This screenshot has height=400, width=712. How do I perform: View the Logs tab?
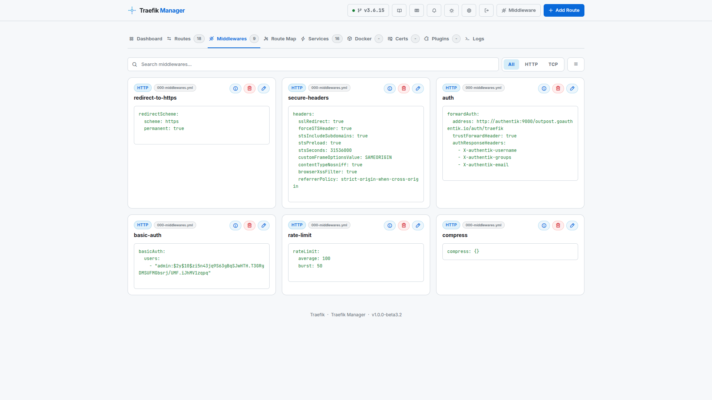475,39
